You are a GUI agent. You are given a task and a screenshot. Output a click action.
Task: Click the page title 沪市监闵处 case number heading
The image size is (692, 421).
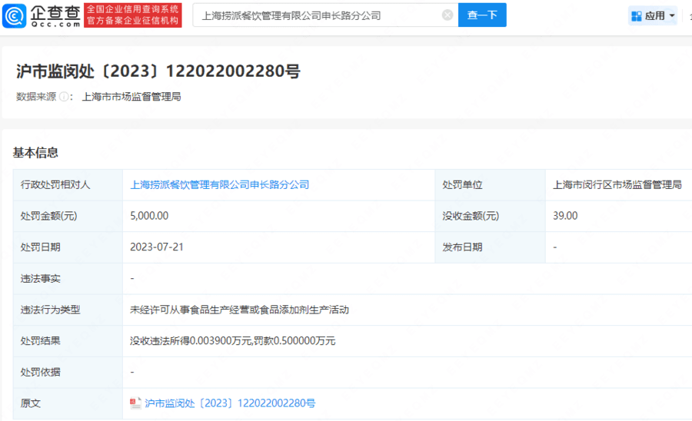coord(158,71)
